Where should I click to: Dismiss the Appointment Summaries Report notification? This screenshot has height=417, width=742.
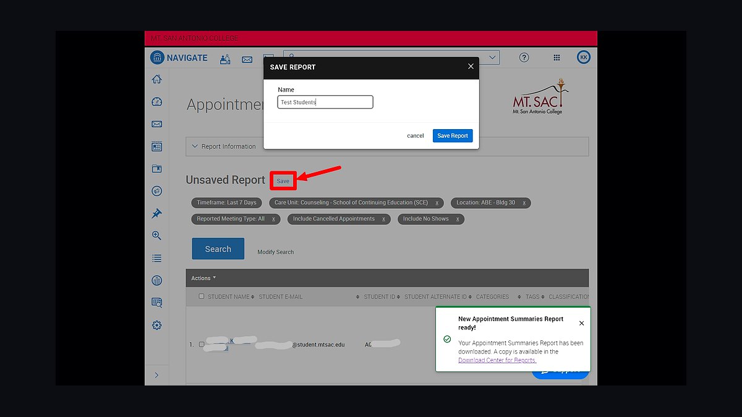click(x=581, y=323)
